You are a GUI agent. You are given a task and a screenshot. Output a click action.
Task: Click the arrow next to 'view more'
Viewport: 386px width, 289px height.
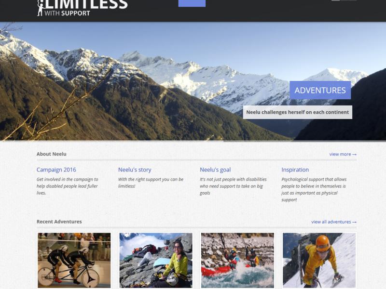tap(354, 154)
